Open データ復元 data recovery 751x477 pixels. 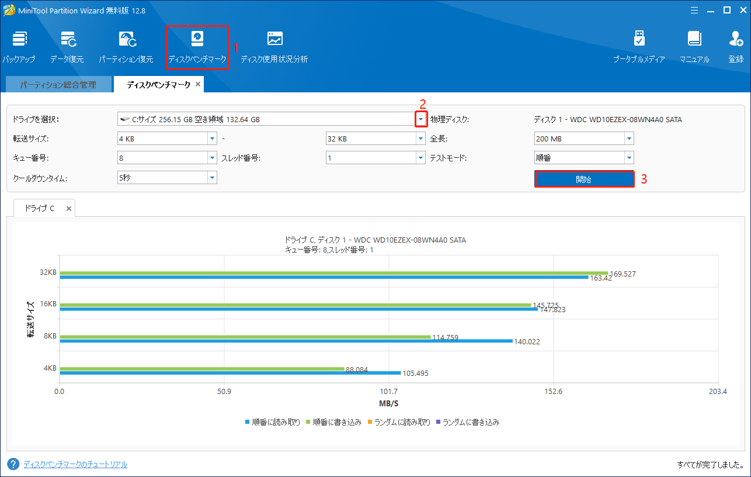click(x=67, y=47)
